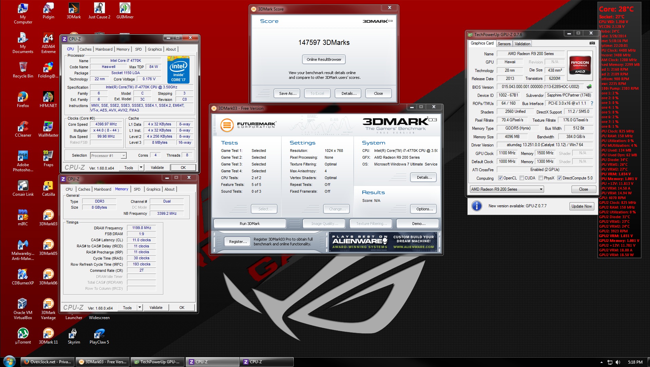The height and width of the screenshot is (367, 650).
Task: Click the Online ResultBrowser button
Action: (x=324, y=59)
